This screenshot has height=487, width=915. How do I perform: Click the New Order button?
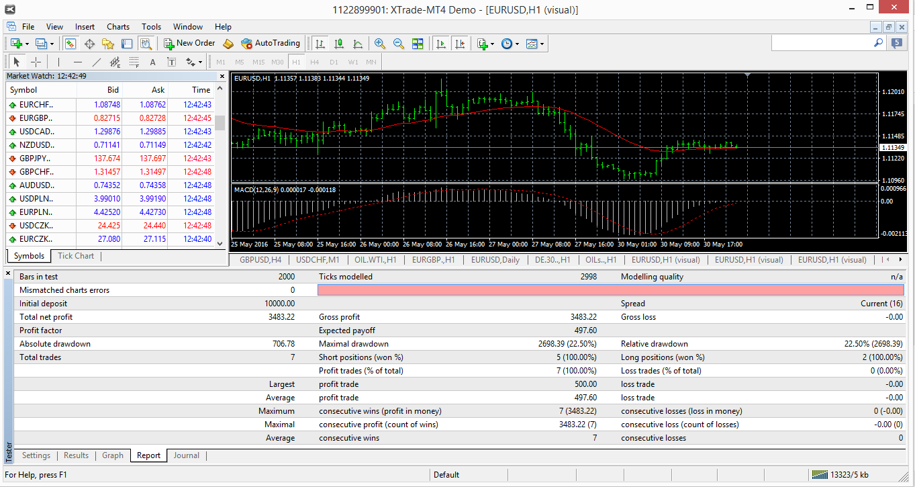pos(189,44)
